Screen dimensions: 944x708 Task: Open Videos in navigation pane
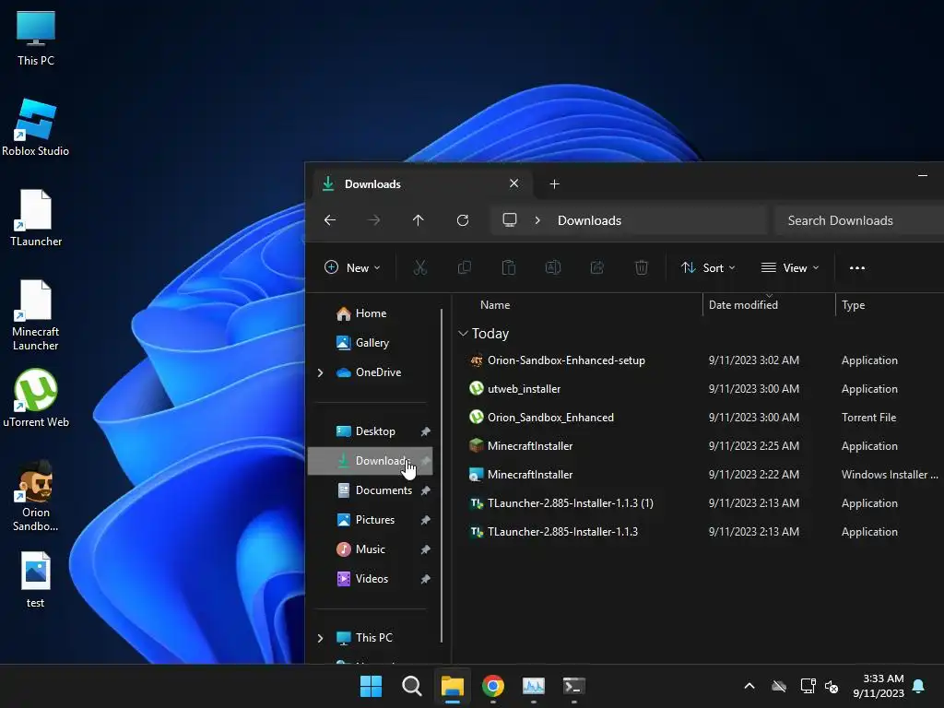(x=371, y=579)
